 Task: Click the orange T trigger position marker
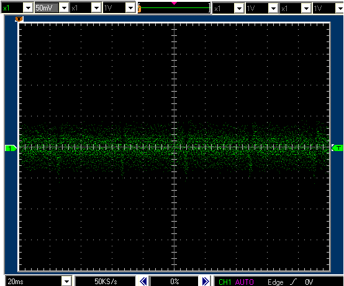pos(19,19)
